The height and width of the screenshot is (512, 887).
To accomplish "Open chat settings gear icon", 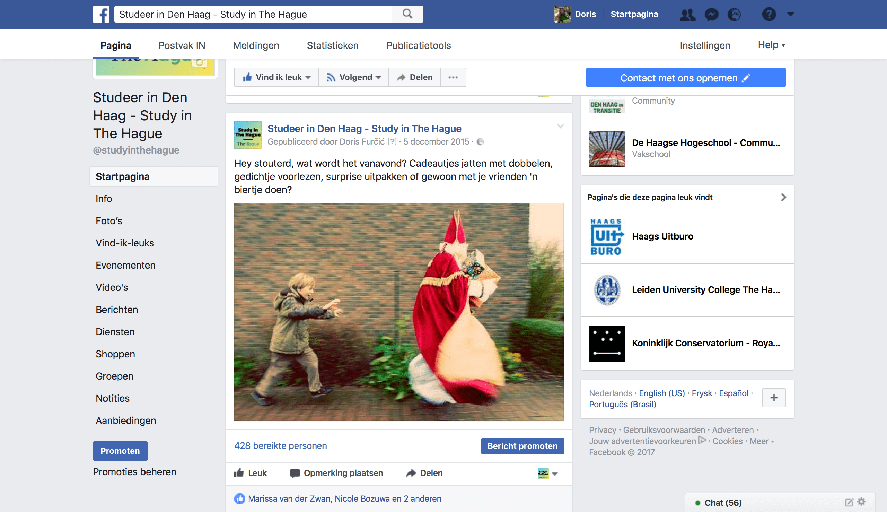I will 862,502.
